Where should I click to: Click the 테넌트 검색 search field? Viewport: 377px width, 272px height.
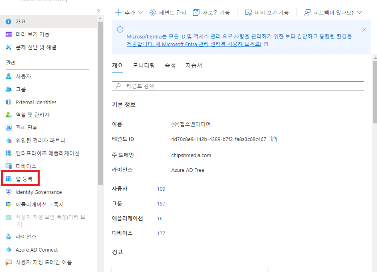pyautogui.click(x=238, y=86)
